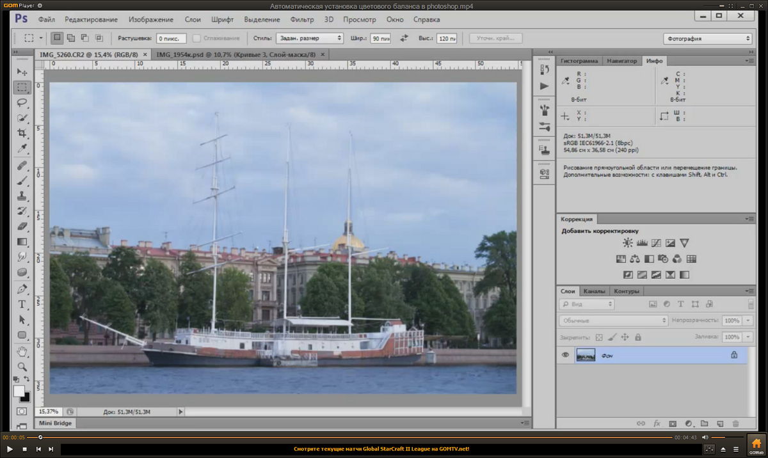
Task: Click the Color Balance scales icon
Action: click(635, 259)
